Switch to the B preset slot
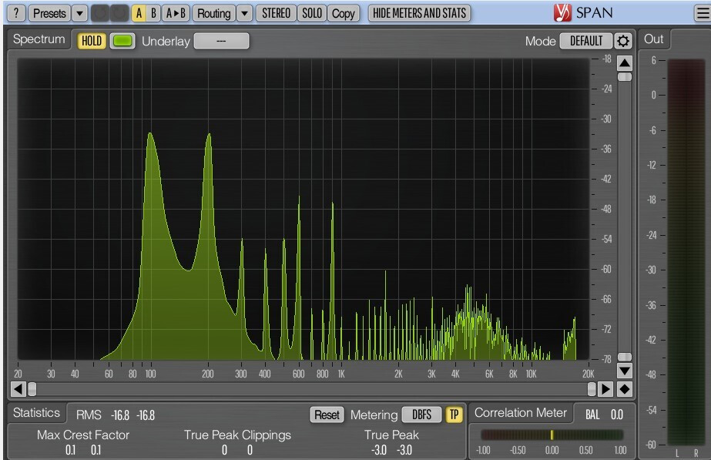Viewport: 711px width, 460px height. click(x=153, y=13)
